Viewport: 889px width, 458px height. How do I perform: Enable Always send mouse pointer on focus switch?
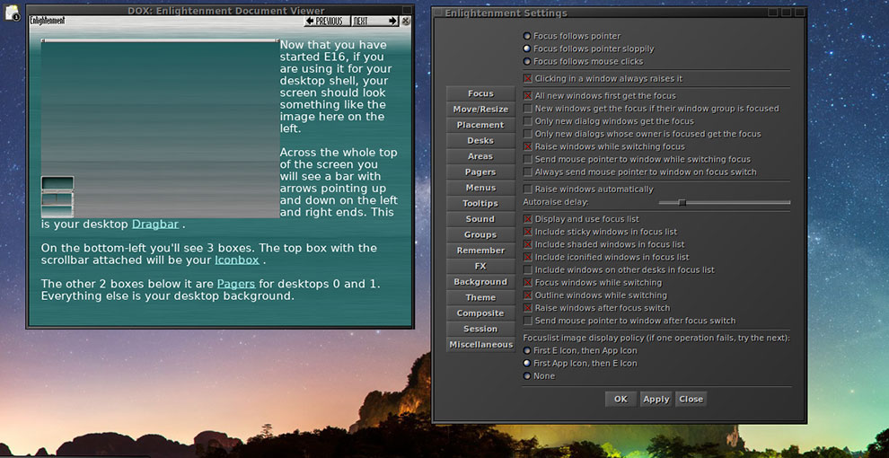pyautogui.click(x=639, y=172)
